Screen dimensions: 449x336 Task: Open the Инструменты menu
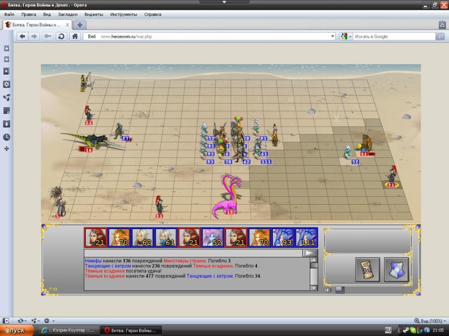123,14
